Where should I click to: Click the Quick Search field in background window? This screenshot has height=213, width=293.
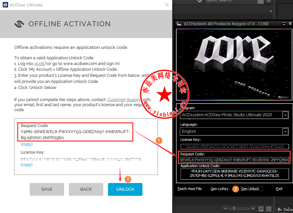pyautogui.click(x=231, y=1)
